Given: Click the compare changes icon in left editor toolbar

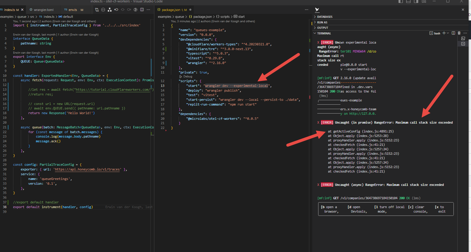Looking at the screenshot, I should [x=97, y=10].
